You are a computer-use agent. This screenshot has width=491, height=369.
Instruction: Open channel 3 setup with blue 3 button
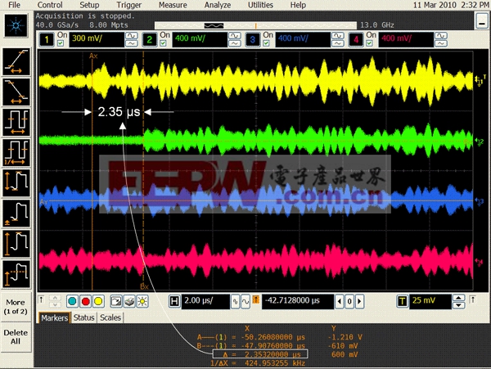point(252,39)
